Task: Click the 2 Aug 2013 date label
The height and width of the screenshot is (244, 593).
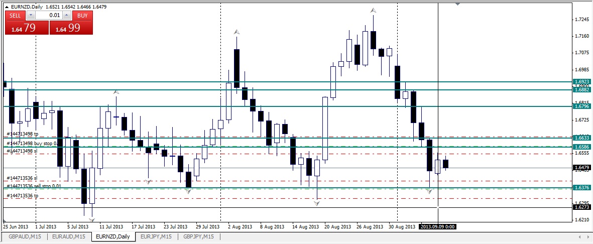Action: tap(240, 227)
